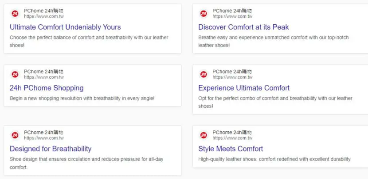The height and width of the screenshot is (179, 368).
Task: Click PChome 24 logo above Experience Ultimate Comfort
Action: click(x=204, y=74)
